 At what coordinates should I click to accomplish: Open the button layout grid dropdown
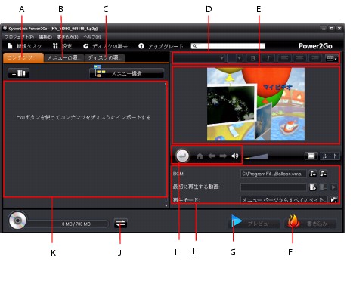pyautogui.click(x=331, y=58)
